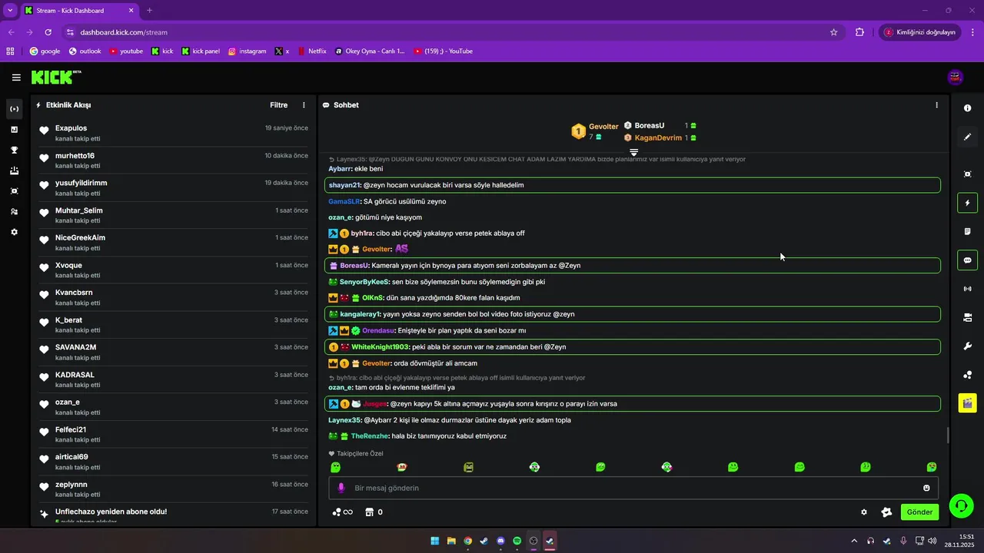Open the 'Okey Oyna - Canlı' bookmark
984x553 pixels.
click(x=370, y=51)
